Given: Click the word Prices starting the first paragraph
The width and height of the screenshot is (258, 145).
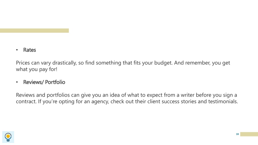Looking at the screenshot, I should (x=23, y=63).
